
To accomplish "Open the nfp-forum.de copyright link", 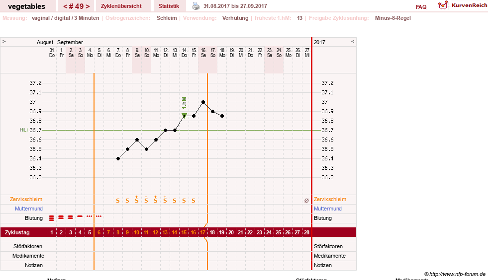I will 455,274.
